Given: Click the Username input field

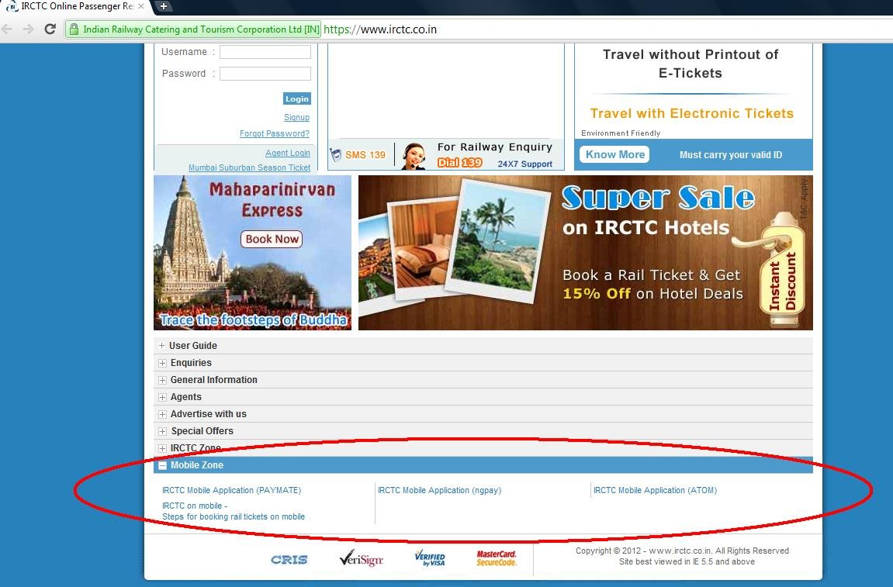Looking at the screenshot, I should [265, 52].
